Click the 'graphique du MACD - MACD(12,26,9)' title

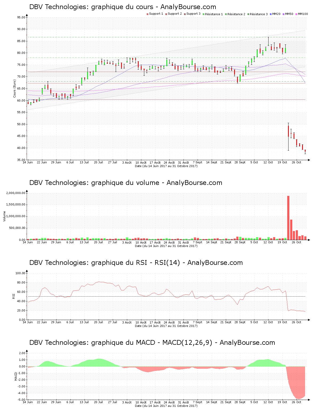coord(152,343)
